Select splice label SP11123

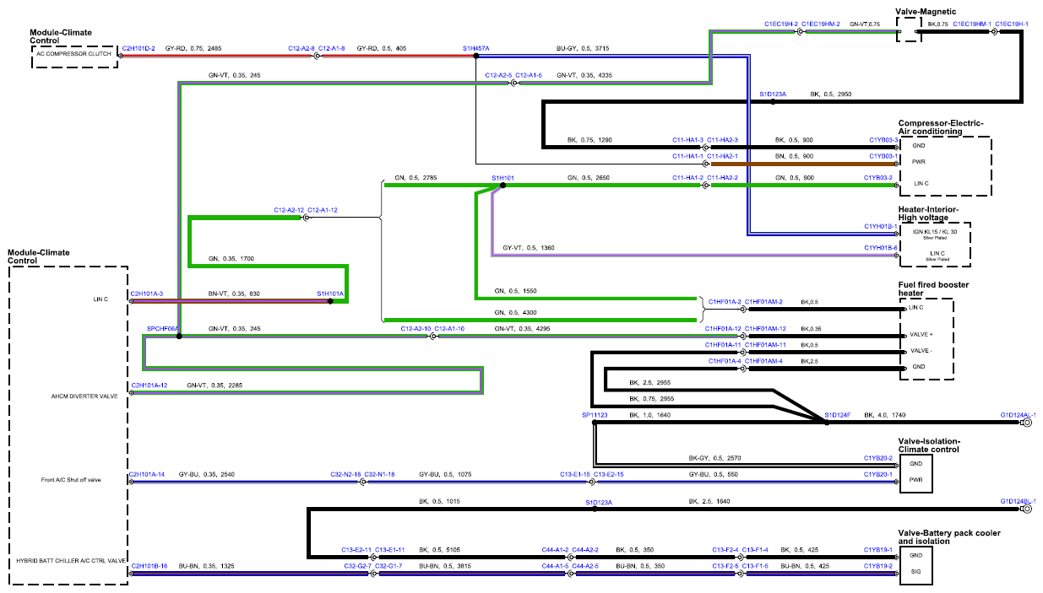[595, 415]
